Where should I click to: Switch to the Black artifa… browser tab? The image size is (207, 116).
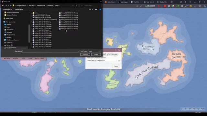(162, 2)
